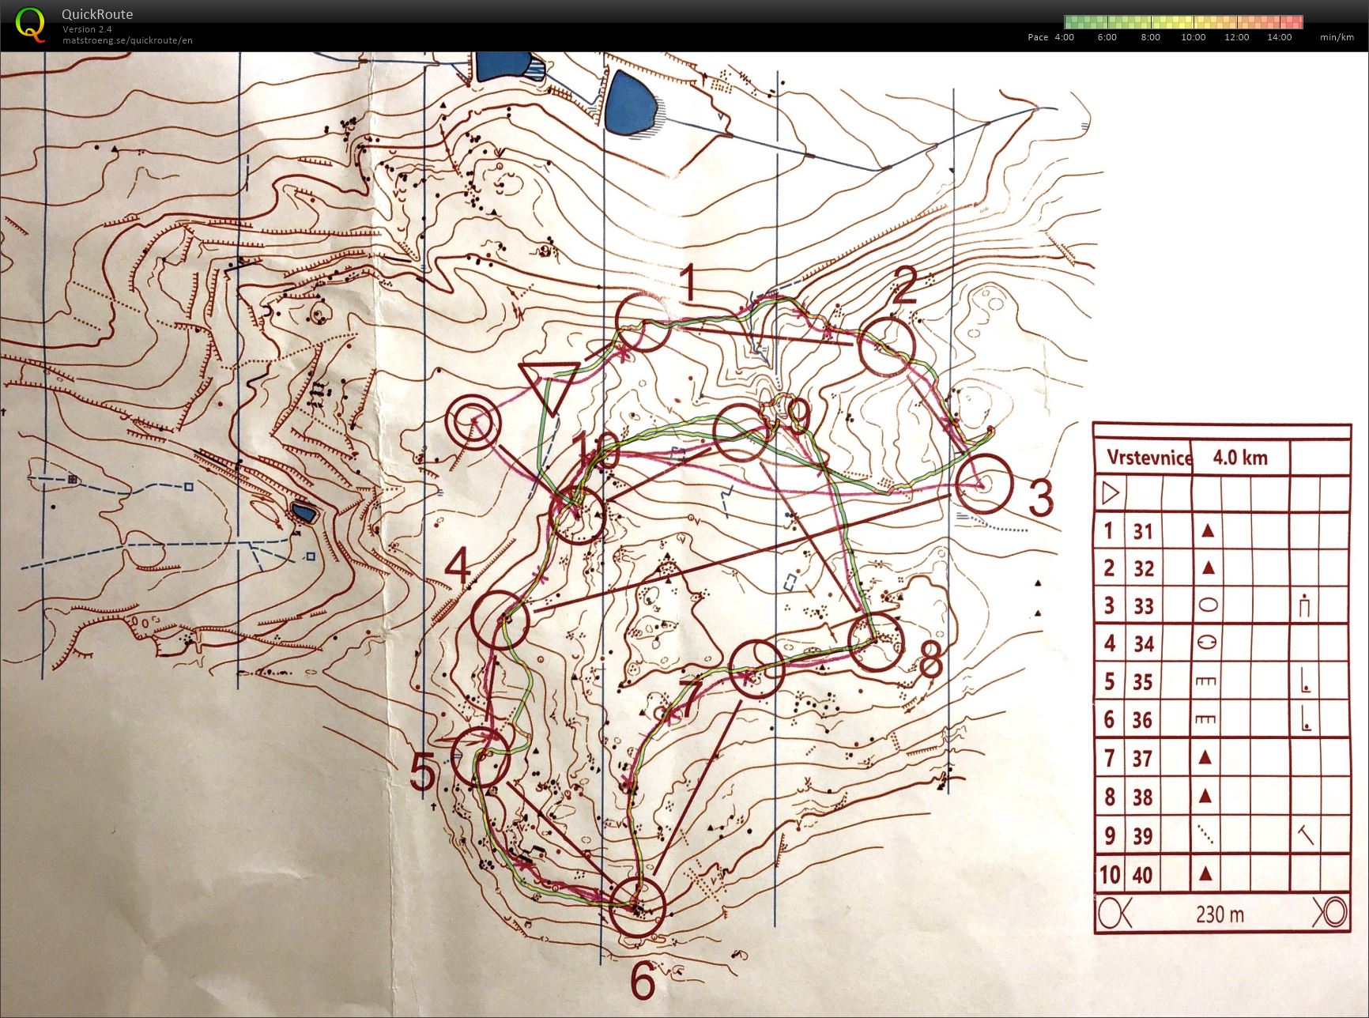Click control code 34 in the table

pyautogui.click(x=1143, y=644)
